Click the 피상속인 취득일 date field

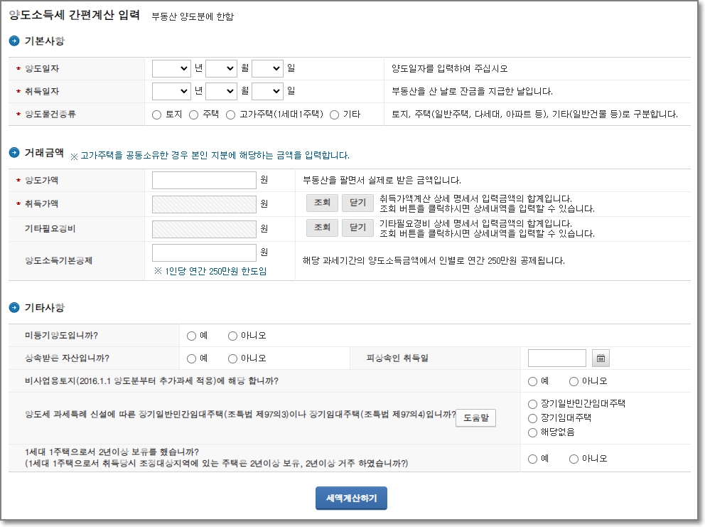click(557, 358)
